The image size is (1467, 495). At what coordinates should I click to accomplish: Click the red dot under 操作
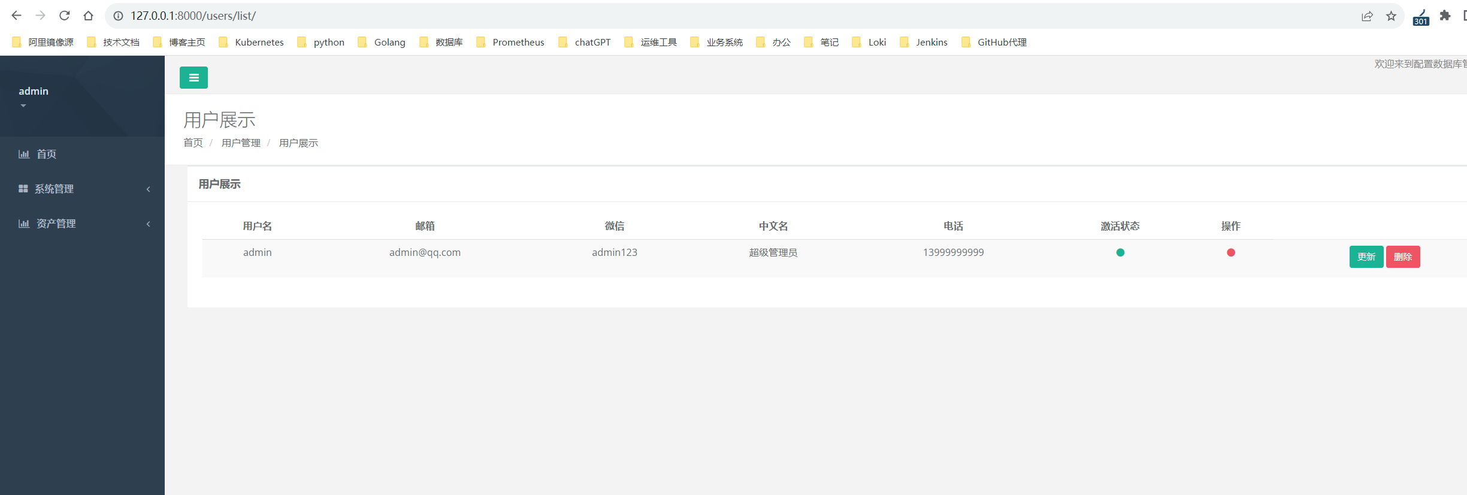(x=1231, y=252)
